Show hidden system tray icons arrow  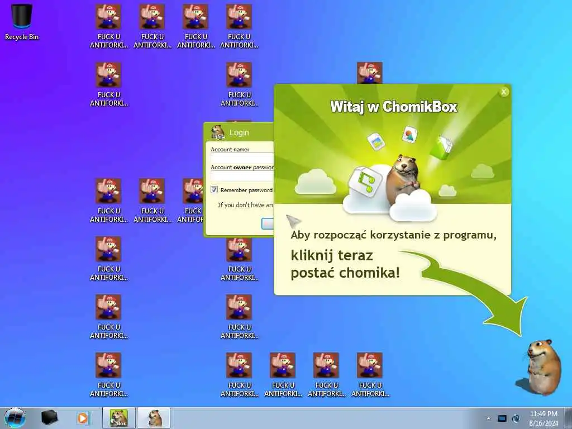[488, 418]
